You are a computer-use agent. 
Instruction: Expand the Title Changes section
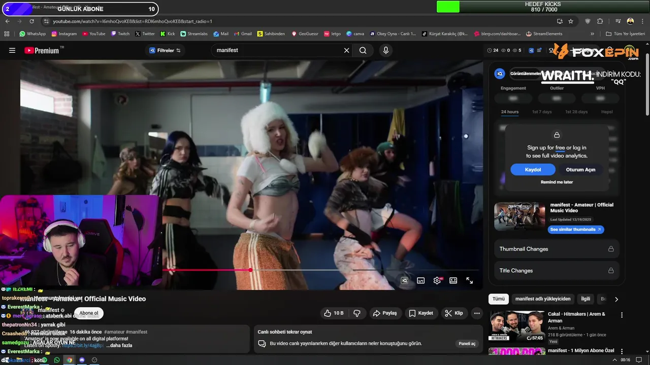tap(557, 271)
